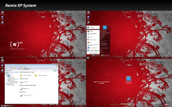Open Asistente para transferencia de archivos entry

point(93,51)
